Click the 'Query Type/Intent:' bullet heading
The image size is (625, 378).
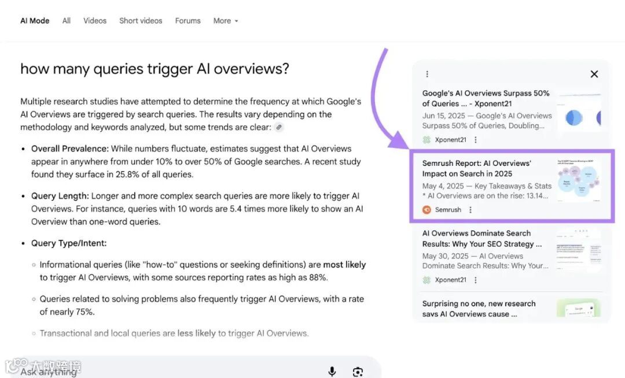pos(69,243)
